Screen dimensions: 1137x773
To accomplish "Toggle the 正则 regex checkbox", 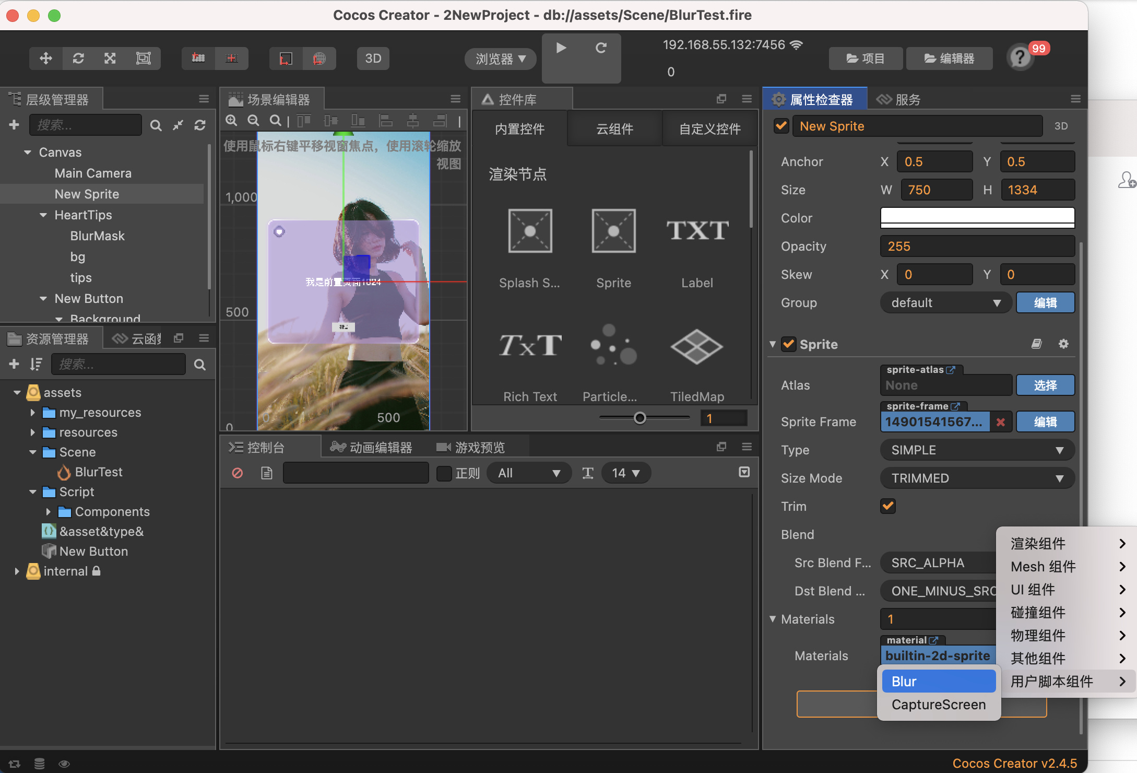I will [444, 473].
